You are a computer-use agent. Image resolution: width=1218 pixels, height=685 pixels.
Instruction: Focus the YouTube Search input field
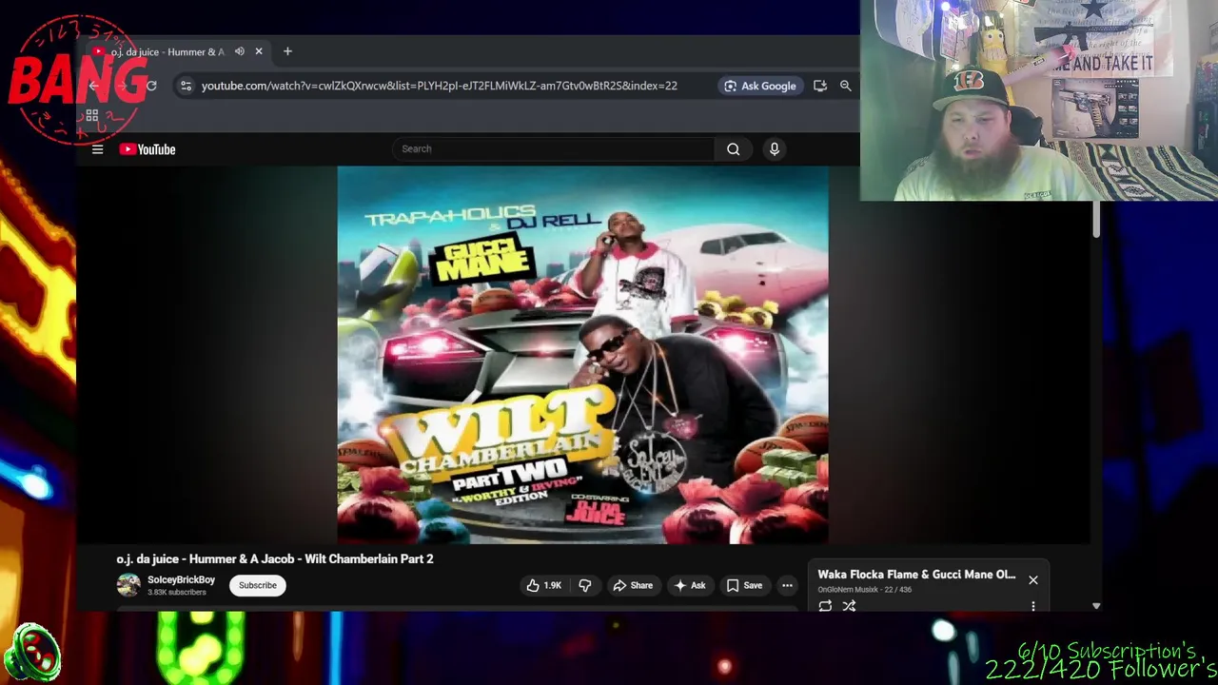(553, 148)
